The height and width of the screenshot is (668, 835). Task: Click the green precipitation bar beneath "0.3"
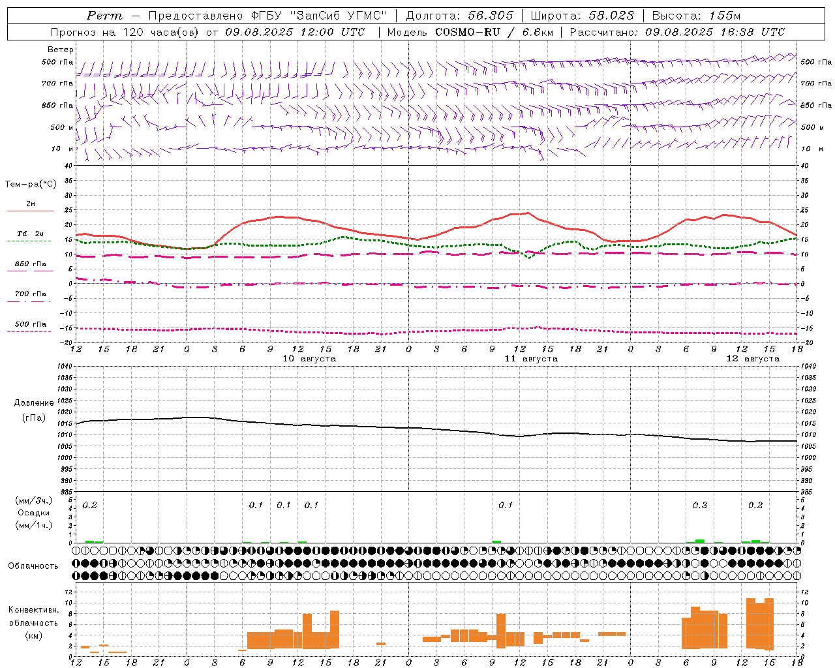tap(700, 541)
